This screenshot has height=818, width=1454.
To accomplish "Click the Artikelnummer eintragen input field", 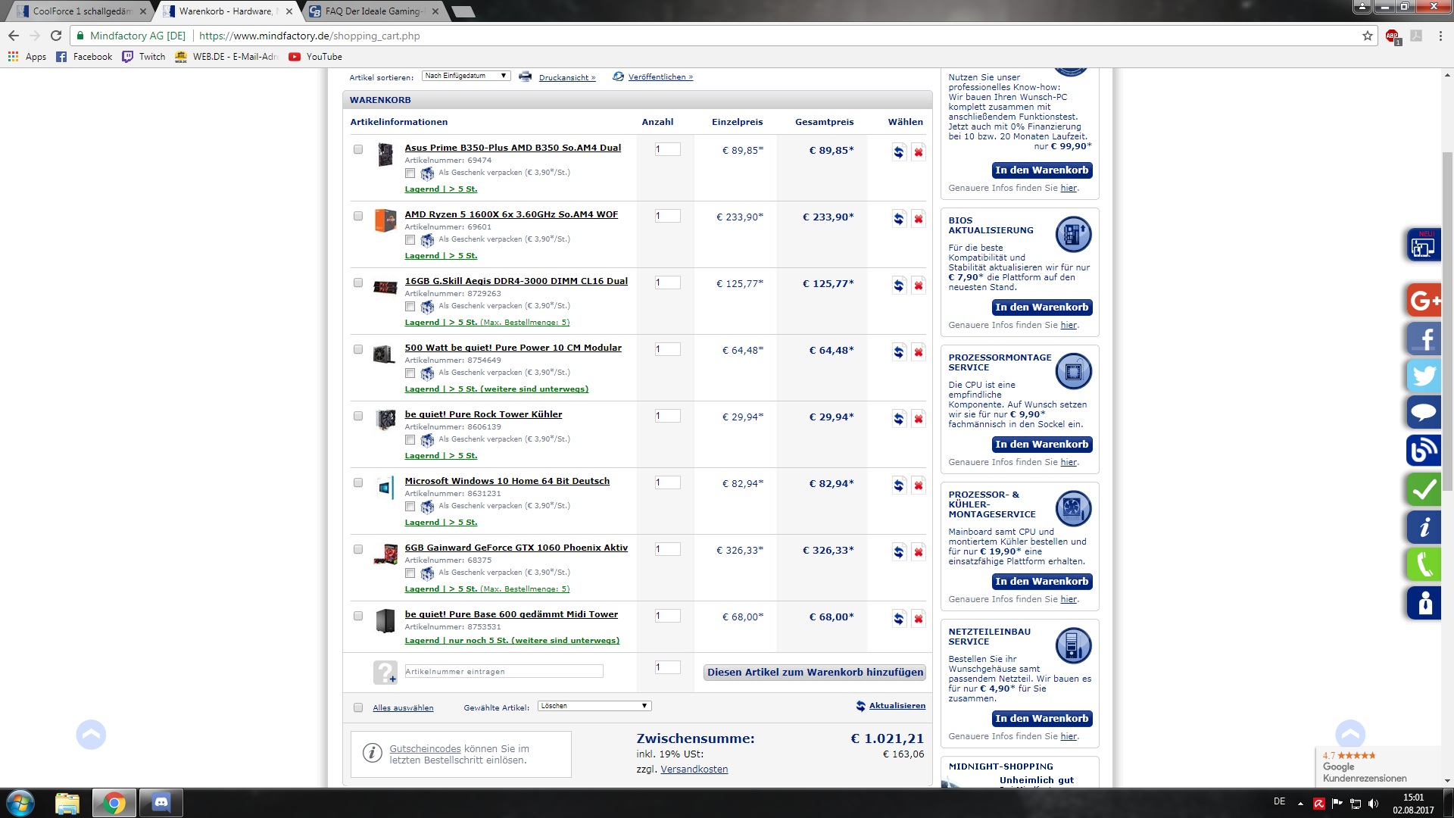I will [504, 672].
